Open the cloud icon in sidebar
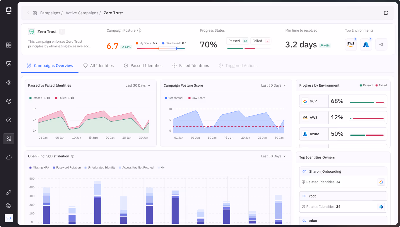The height and width of the screenshot is (227, 400). pyautogui.click(x=9, y=157)
